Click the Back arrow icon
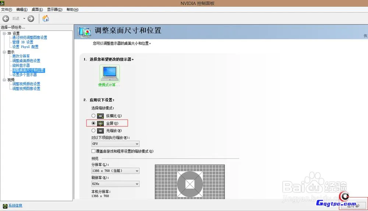Viewport: 368px width, 211px height. (x=6, y=18)
